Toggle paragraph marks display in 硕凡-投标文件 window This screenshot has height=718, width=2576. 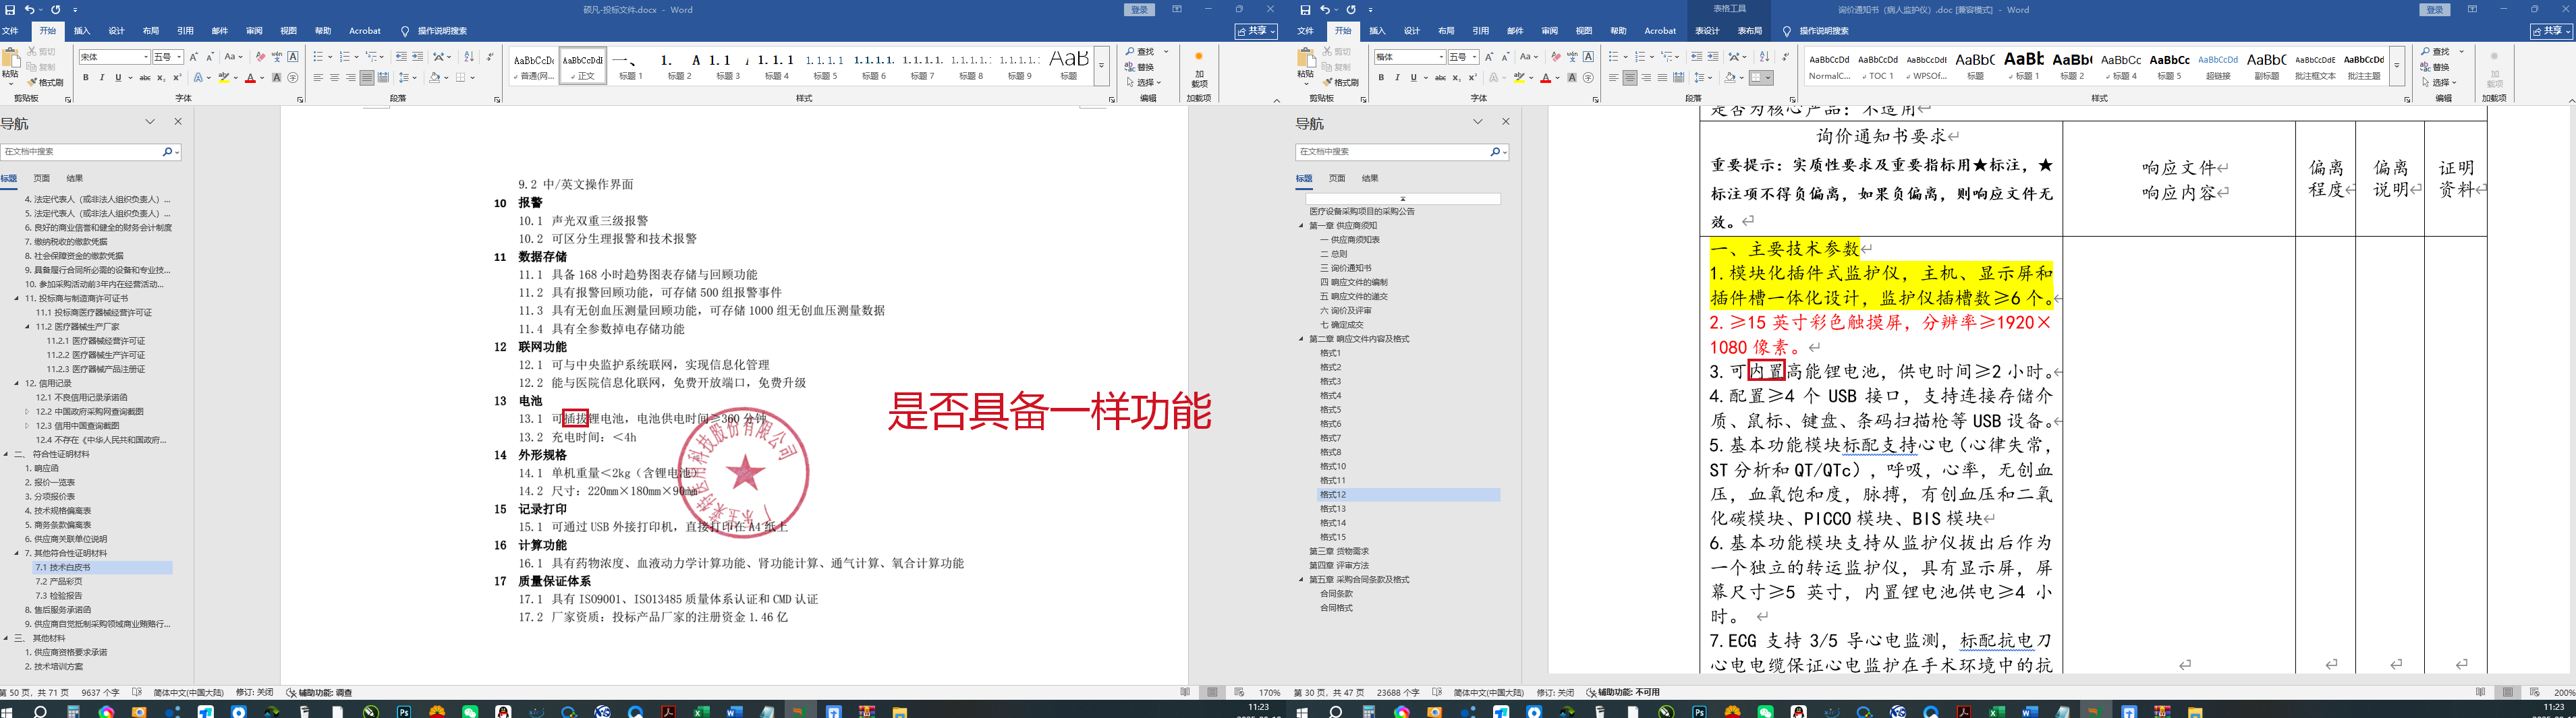[489, 57]
